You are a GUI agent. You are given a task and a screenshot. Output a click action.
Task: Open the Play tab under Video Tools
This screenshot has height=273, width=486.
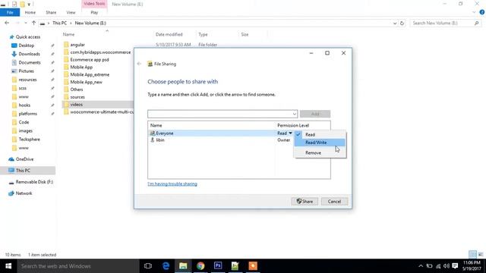pos(94,12)
